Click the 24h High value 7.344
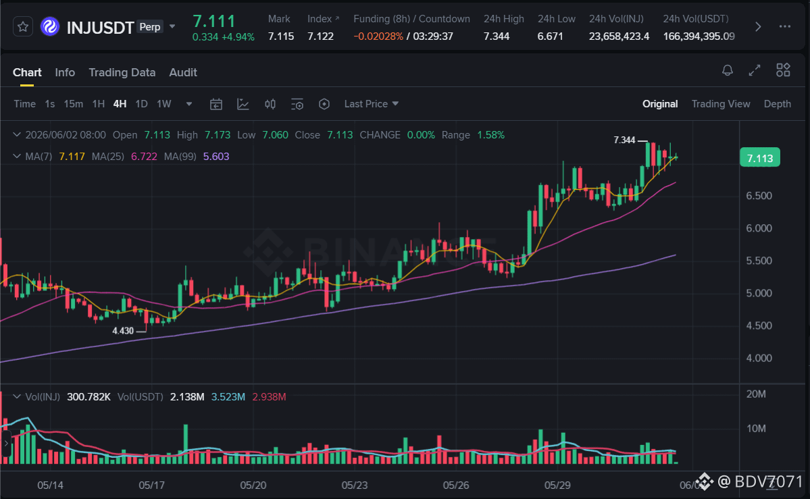810x499 pixels. pyautogui.click(x=497, y=36)
